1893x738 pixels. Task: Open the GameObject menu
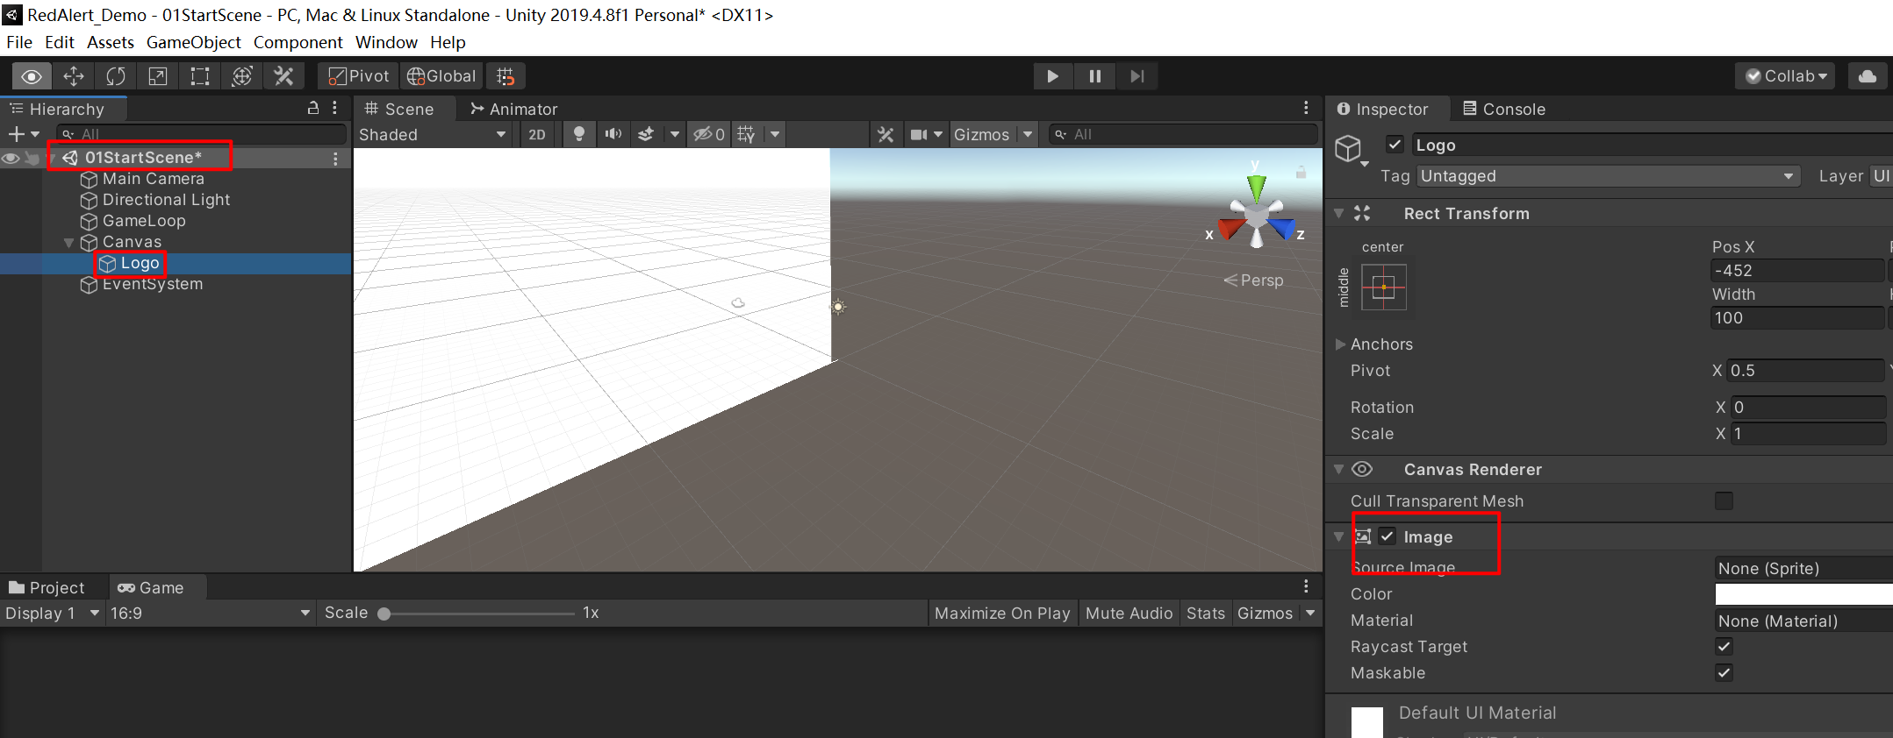click(x=193, y=42)
